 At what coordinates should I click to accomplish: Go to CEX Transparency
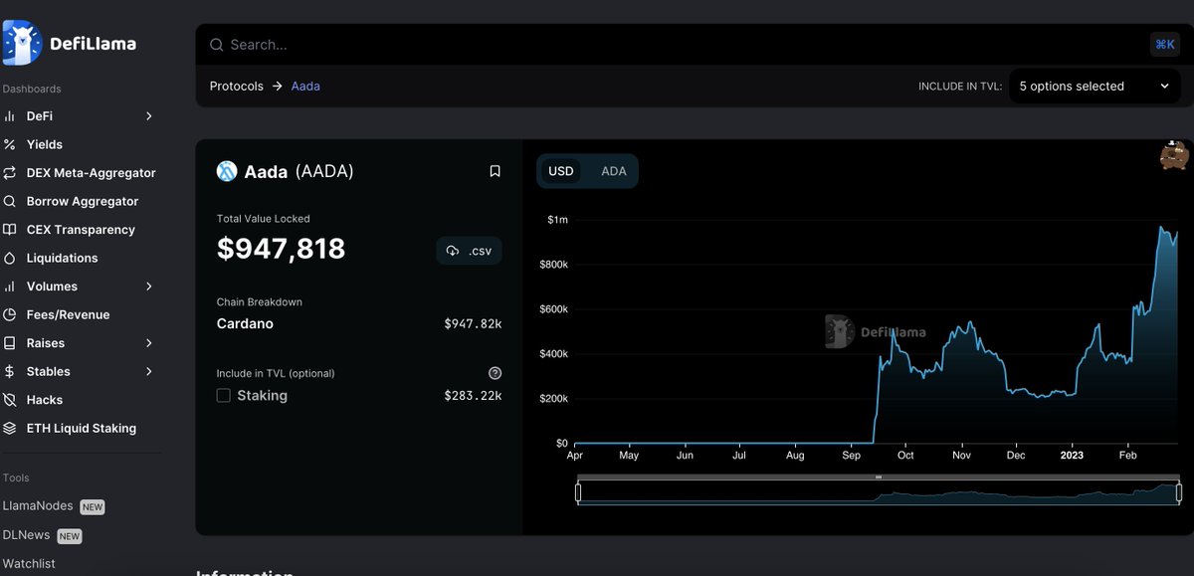click(81, 230)
